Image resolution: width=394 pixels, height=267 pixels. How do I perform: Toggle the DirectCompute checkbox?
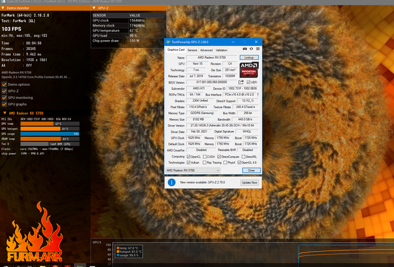(x=219, y=156)
